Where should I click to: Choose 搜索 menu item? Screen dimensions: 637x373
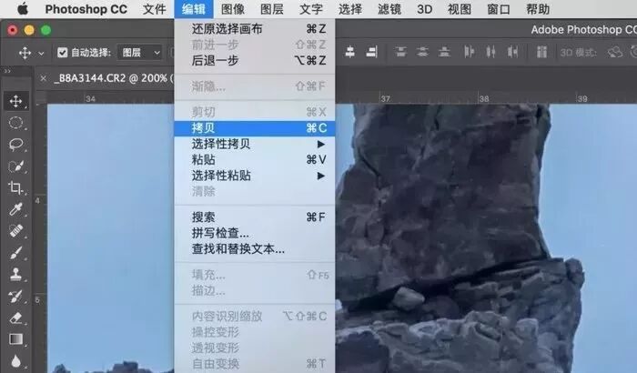254,217
